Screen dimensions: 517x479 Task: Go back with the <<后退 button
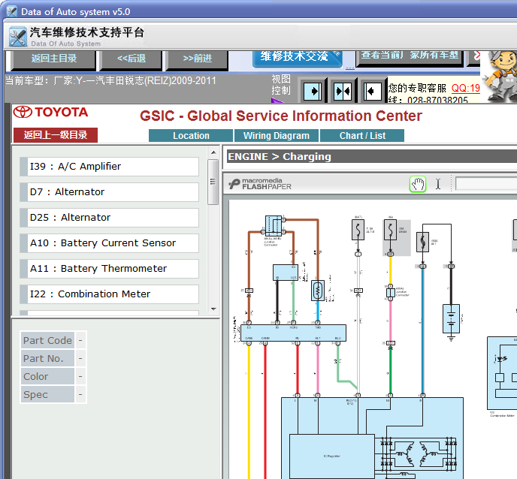[132, 59]
